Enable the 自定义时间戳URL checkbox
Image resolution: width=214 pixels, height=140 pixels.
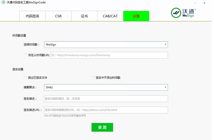tap(26, 55)
